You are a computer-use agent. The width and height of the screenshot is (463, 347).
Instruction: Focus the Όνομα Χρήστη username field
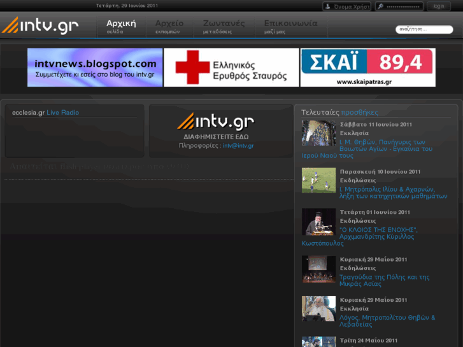pyautogui.click(x=346, y=6)
